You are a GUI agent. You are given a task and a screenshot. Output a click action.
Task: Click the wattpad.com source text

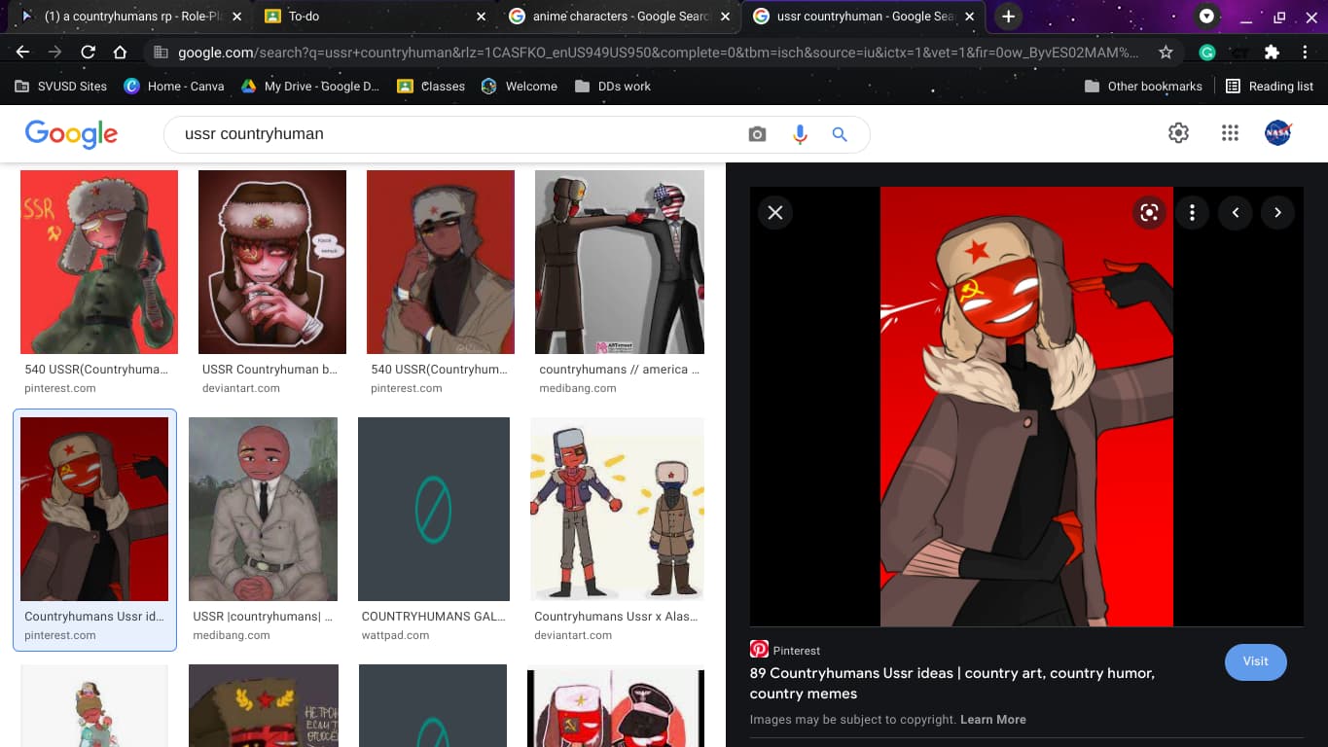click(395, 635)
